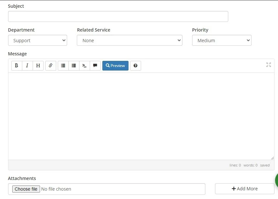
Task: Click inside the Subject input field
Action: 118,16
